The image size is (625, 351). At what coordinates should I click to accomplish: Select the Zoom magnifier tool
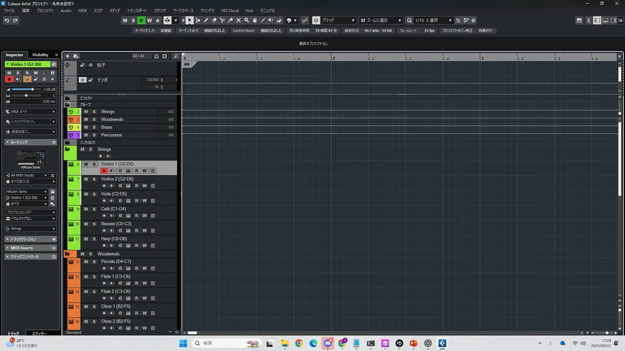click(247, 20)
